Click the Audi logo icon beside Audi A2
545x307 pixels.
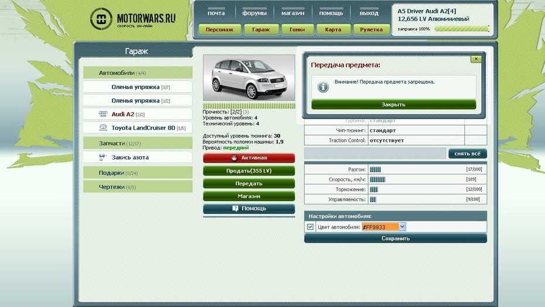[103, 114]
